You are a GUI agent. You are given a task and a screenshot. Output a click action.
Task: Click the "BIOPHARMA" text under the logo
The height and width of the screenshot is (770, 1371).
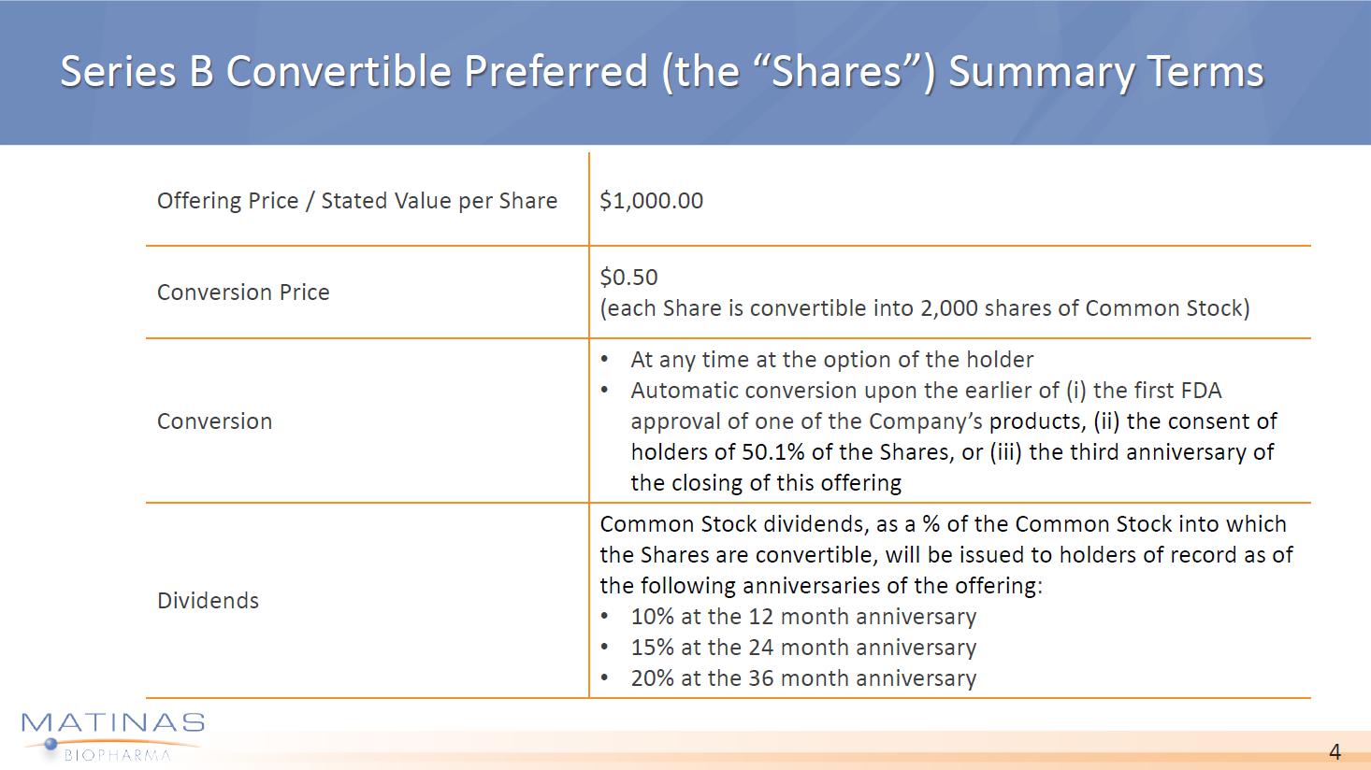pyautogui.click(x=118, y=754)
